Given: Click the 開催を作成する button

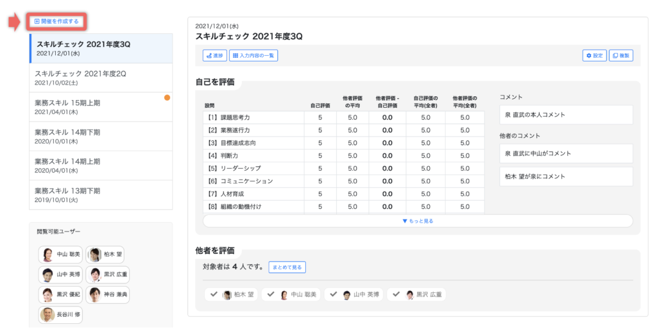Looking at the screenshot, I should click(x=56, y=21).
